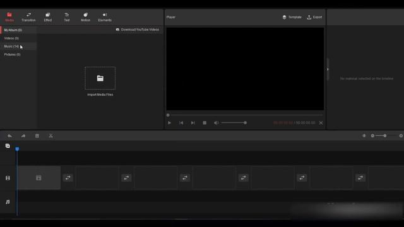Viewport: 404px width, 227px height.
Task: Click the Export button
Action: (x=314, y=17)
